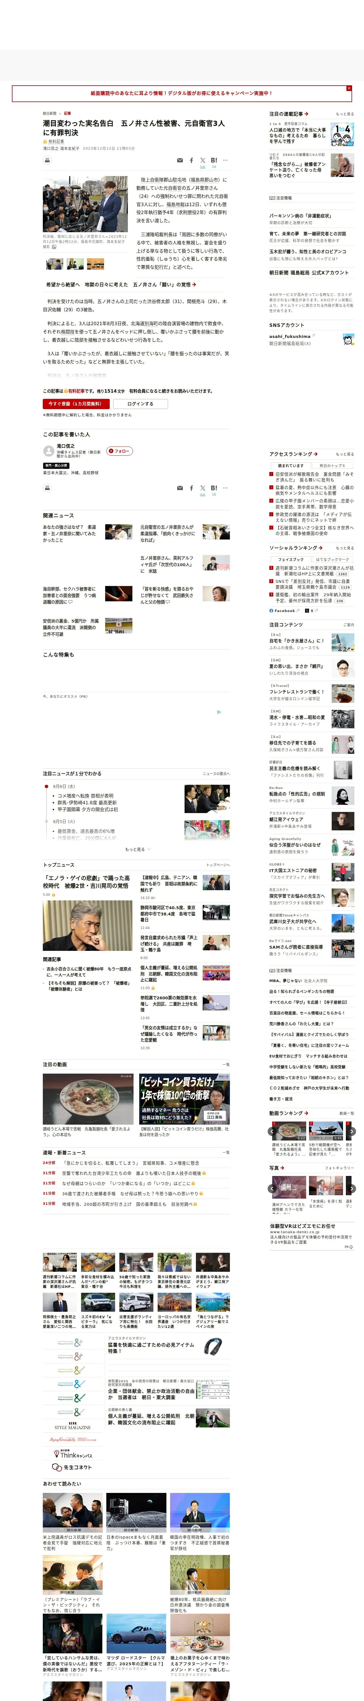
Task: Open パーキンソン病の「非運動症状」 link
Action: tap(300, 216)
